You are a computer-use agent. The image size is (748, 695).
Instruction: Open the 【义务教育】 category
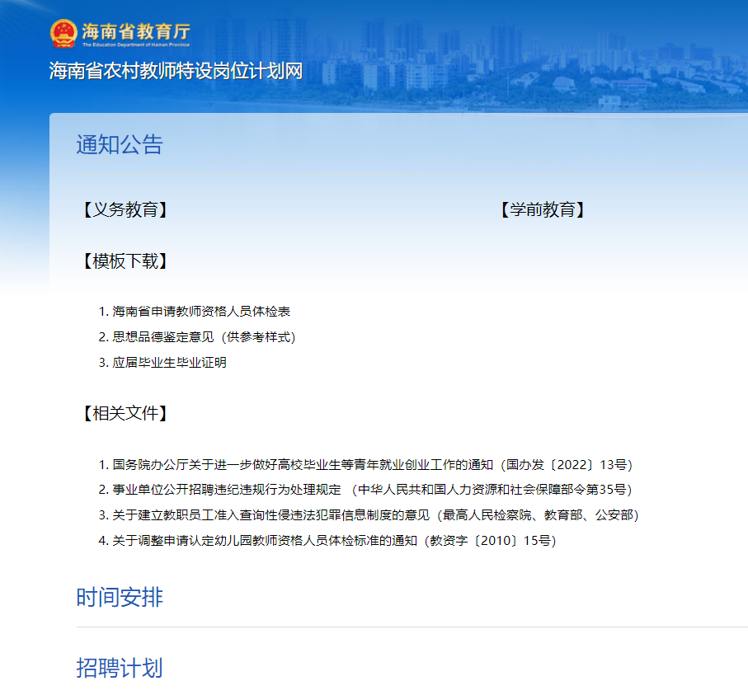click(125, 209)
